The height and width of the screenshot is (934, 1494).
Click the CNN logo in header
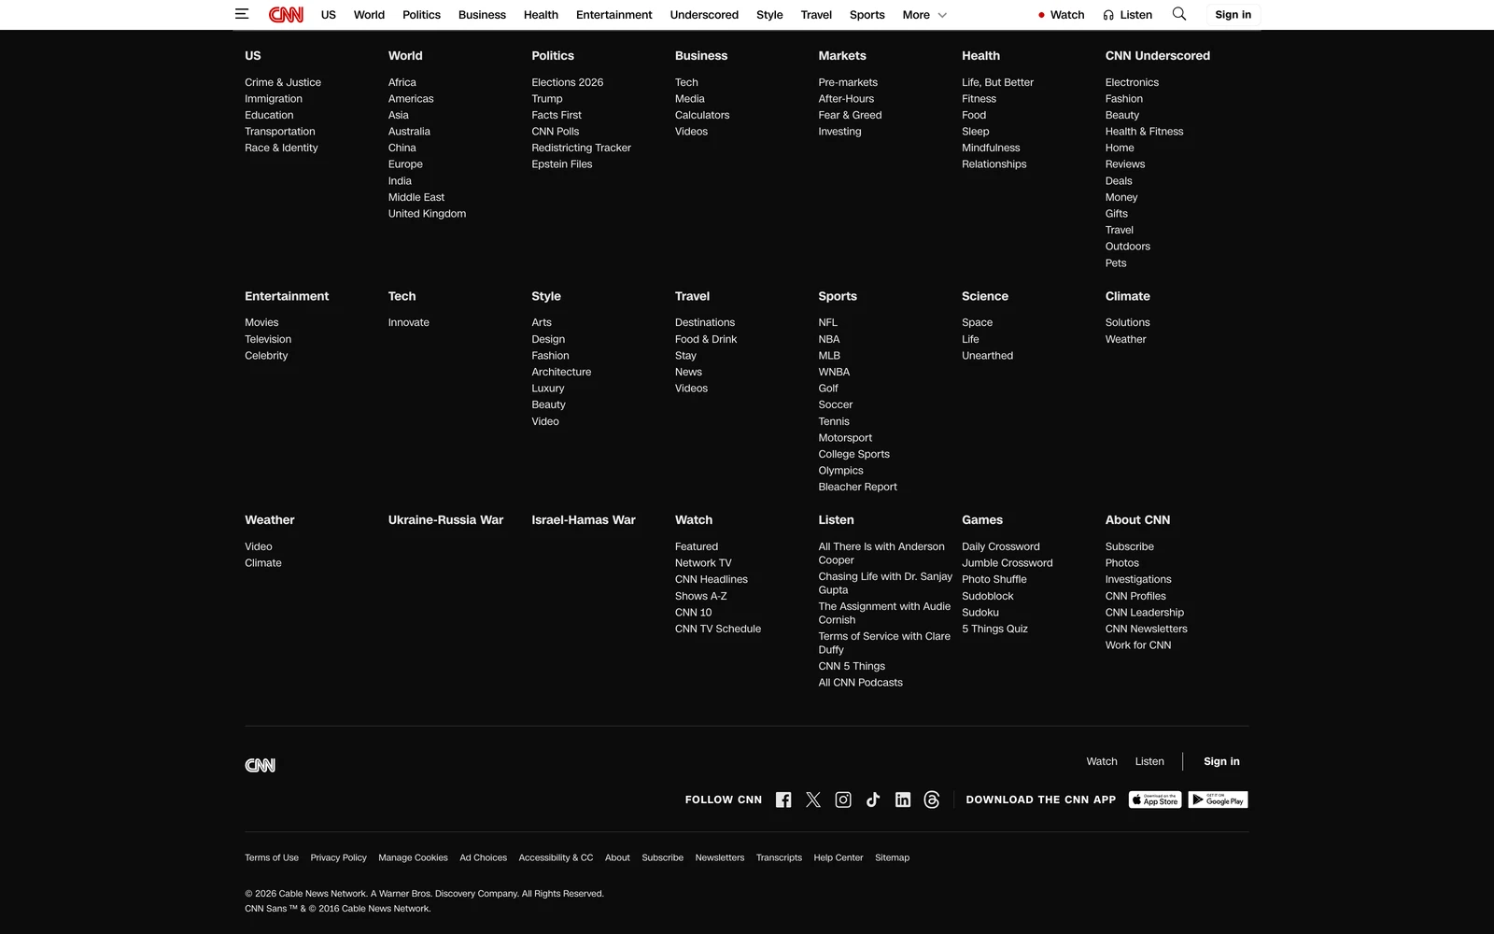(x=286, y=14)
